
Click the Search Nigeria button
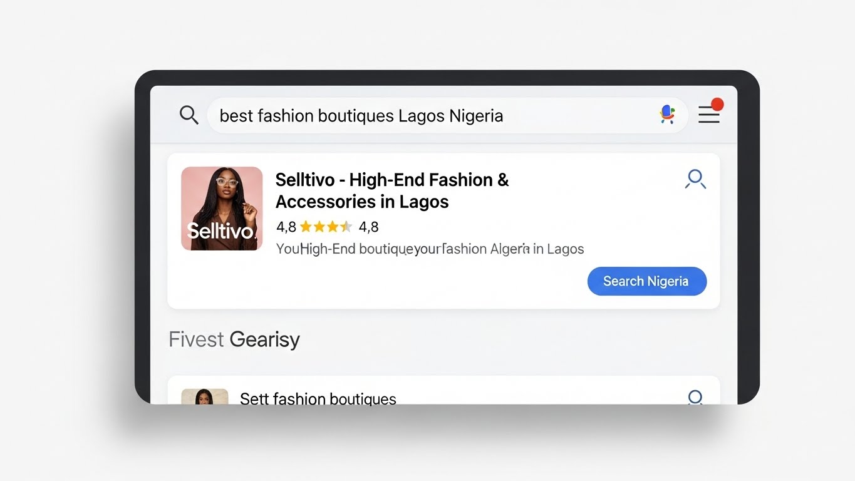(647, 281)
